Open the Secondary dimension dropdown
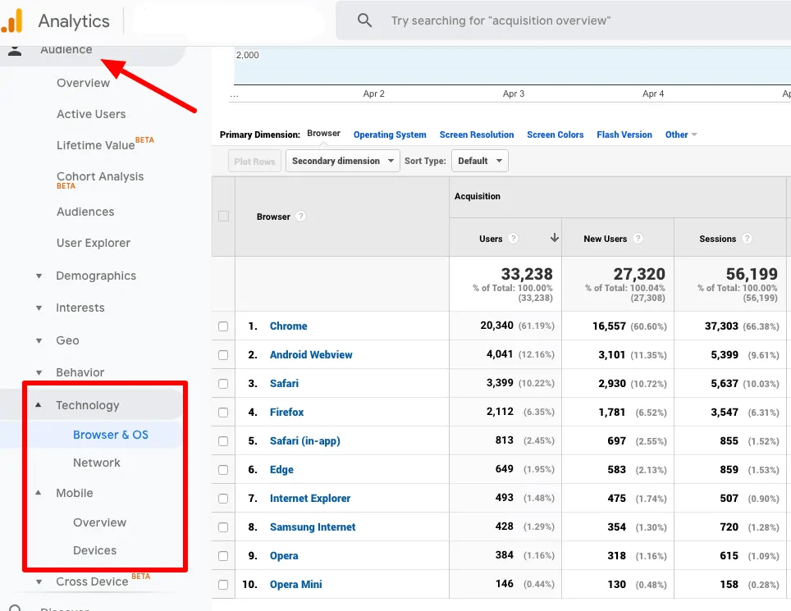 coord(342,161)
